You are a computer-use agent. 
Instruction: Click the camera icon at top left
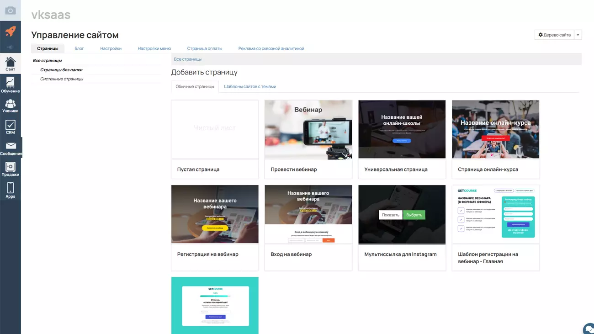(x=10, y=10)
